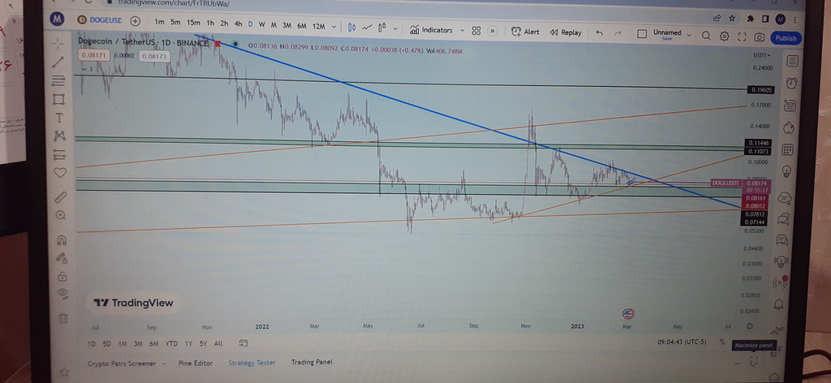This screenshot has width=831, height=383.
Task: Activate the zoom in magnifier tool
Action: click(x=60, y=216)
